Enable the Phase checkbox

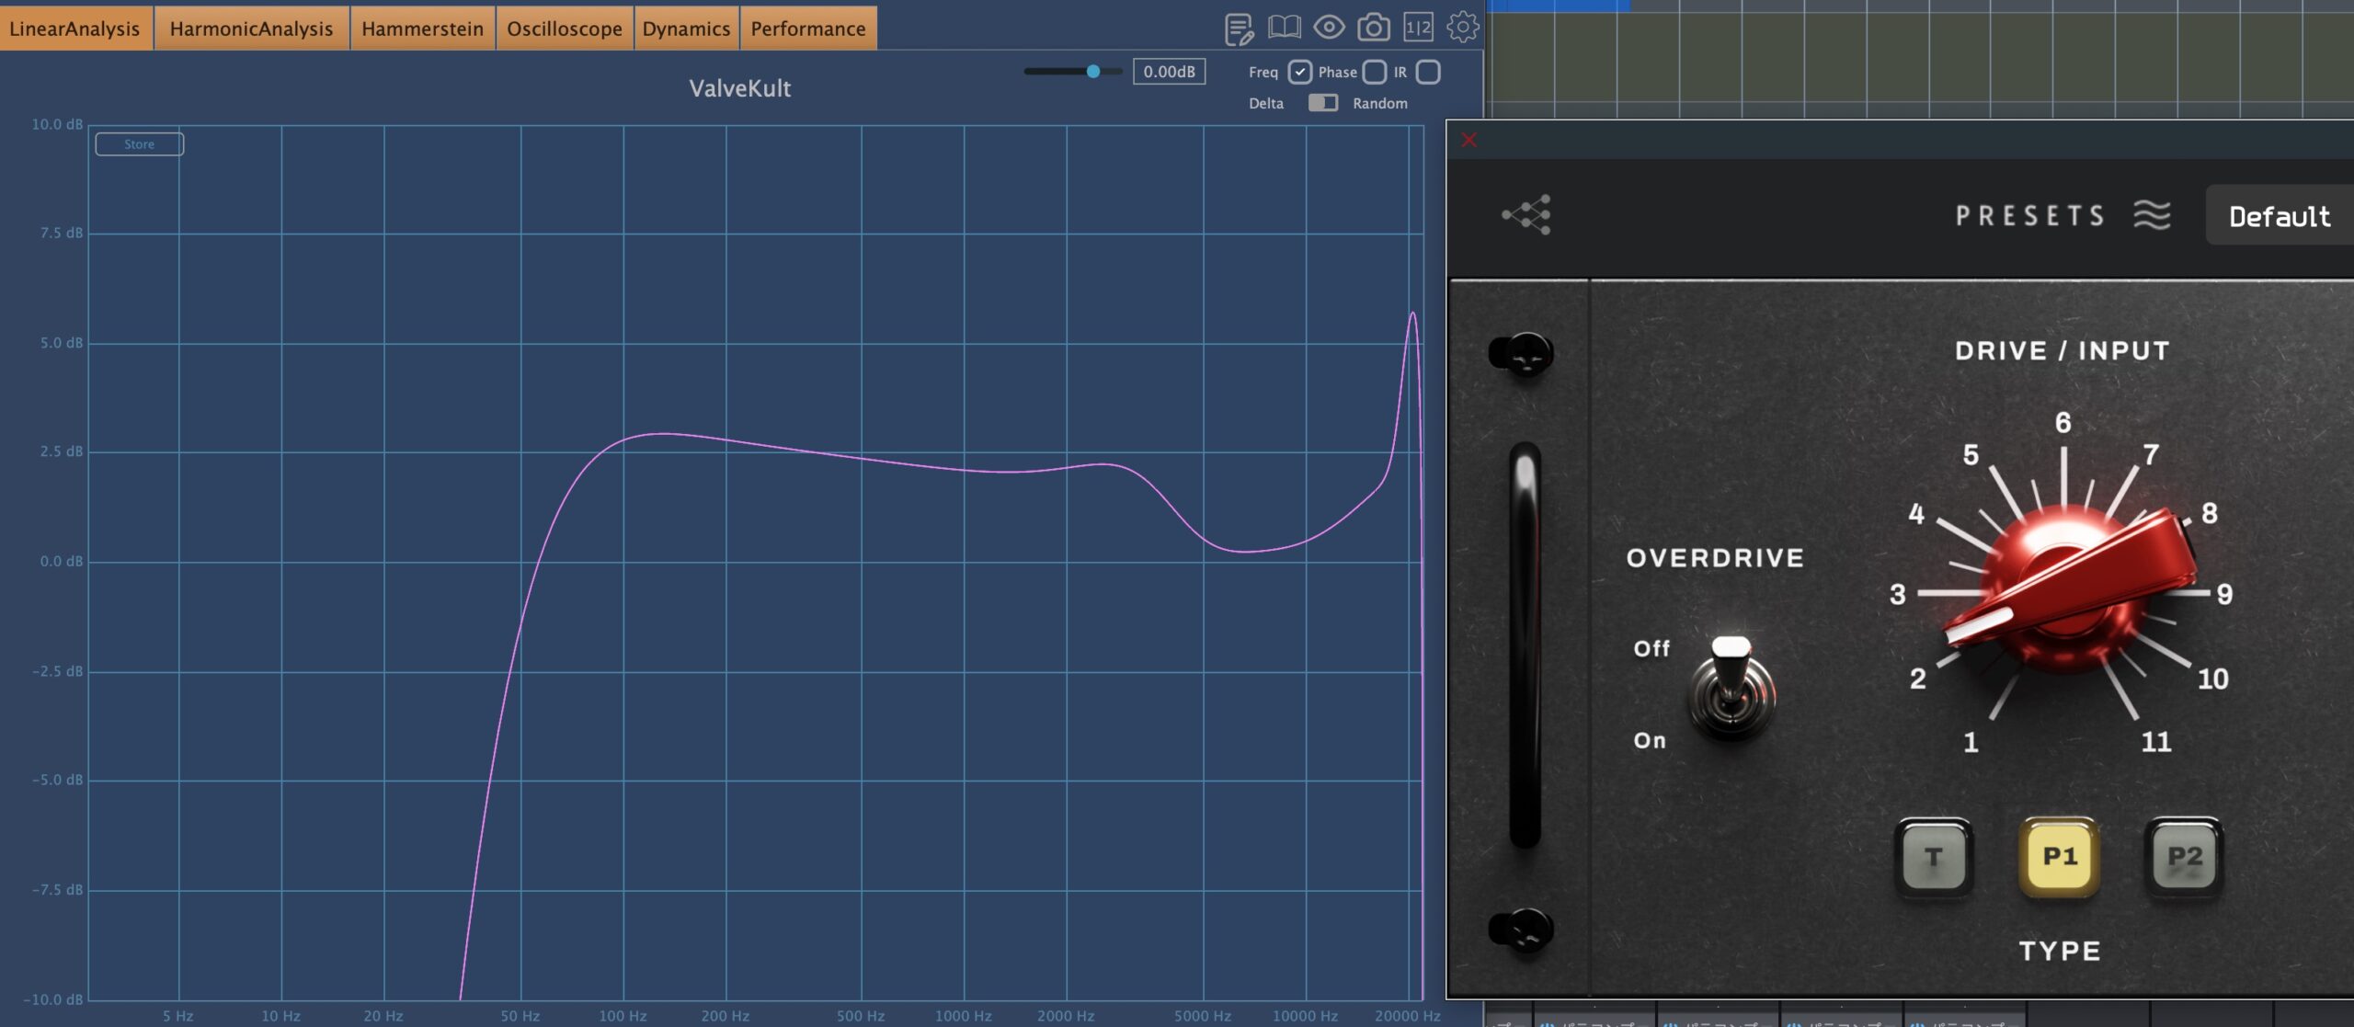(1374, 72)
